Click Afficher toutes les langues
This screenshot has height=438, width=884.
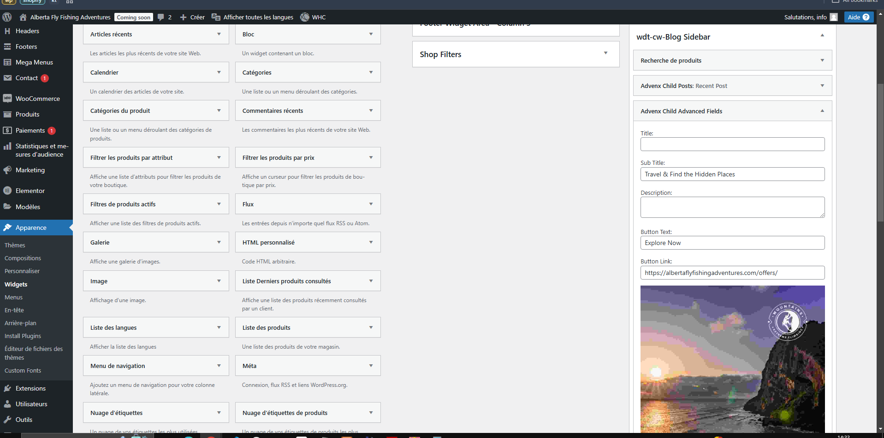tap(258, 17)
